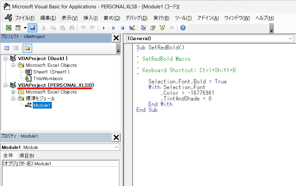The image size is (296, 186).
Task: Run the macro with the green play icon
Action: tap(104, 28)
